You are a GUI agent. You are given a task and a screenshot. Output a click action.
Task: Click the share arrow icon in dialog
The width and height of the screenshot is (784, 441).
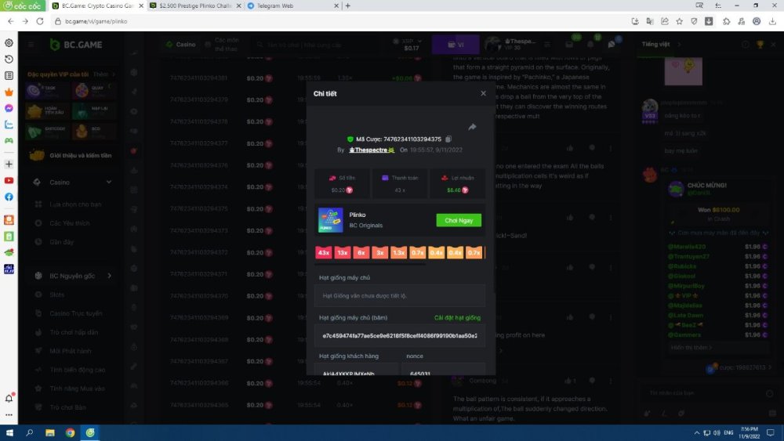tap(472, 127)
